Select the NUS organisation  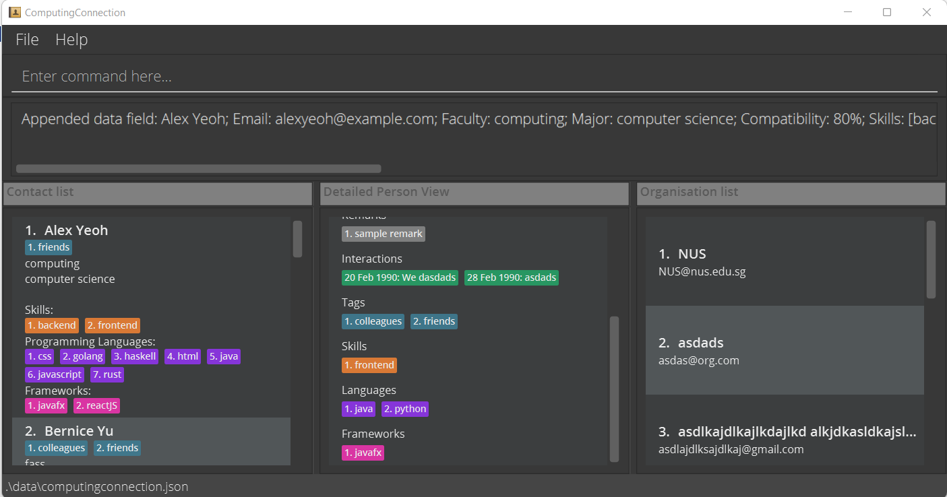[785, 261]
